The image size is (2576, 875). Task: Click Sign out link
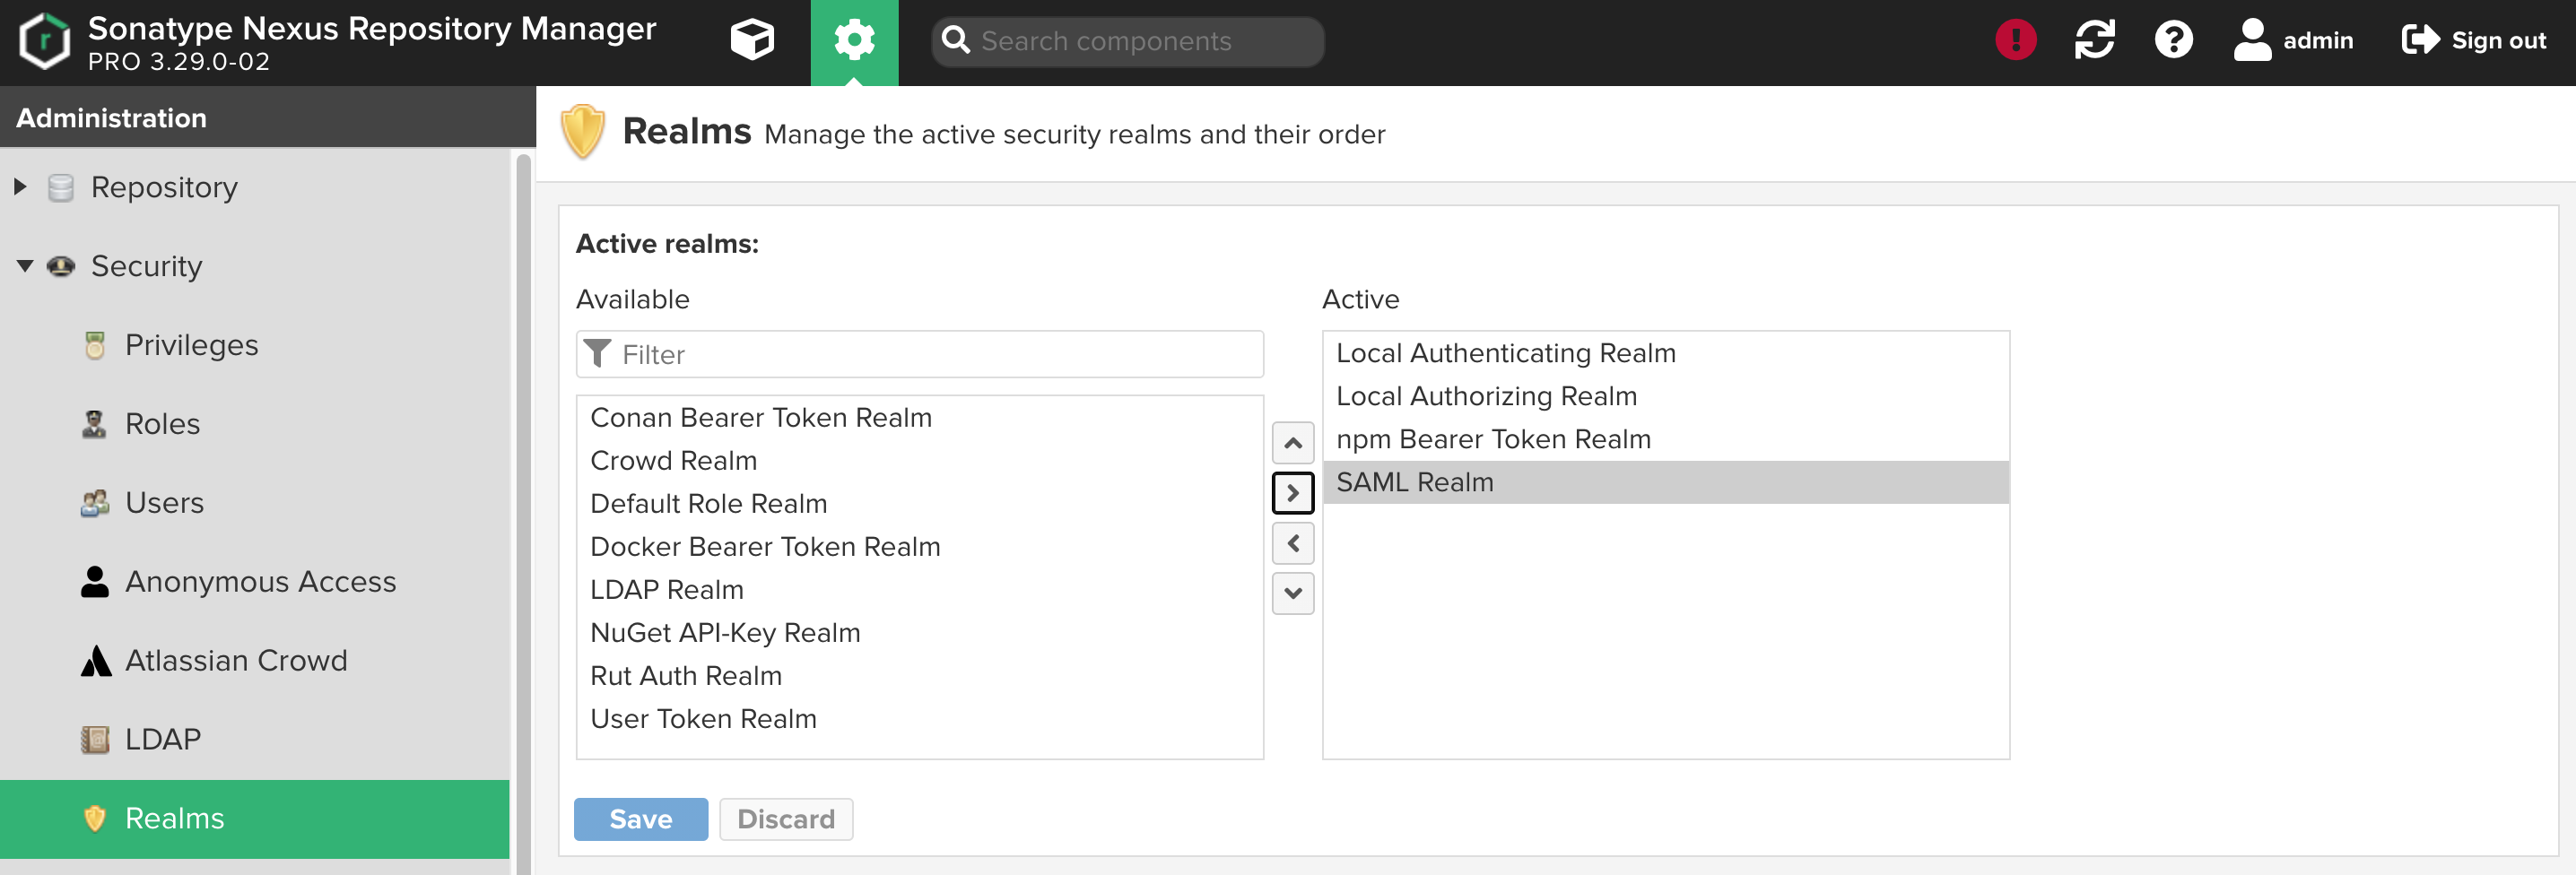click(2474, 41)
